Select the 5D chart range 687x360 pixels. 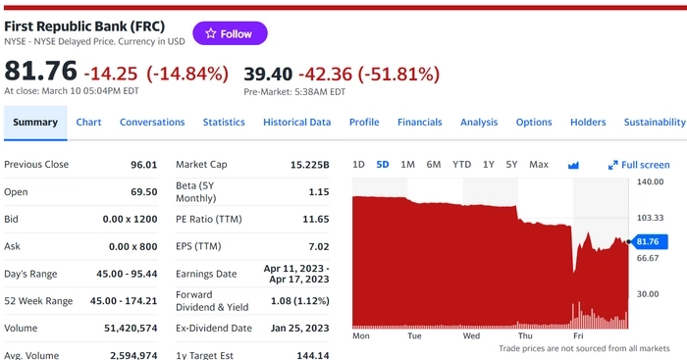click(383, 164)
